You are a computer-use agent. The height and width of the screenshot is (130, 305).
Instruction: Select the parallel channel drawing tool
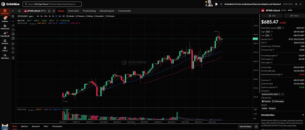pyautogui.click(x=13, y=25)
